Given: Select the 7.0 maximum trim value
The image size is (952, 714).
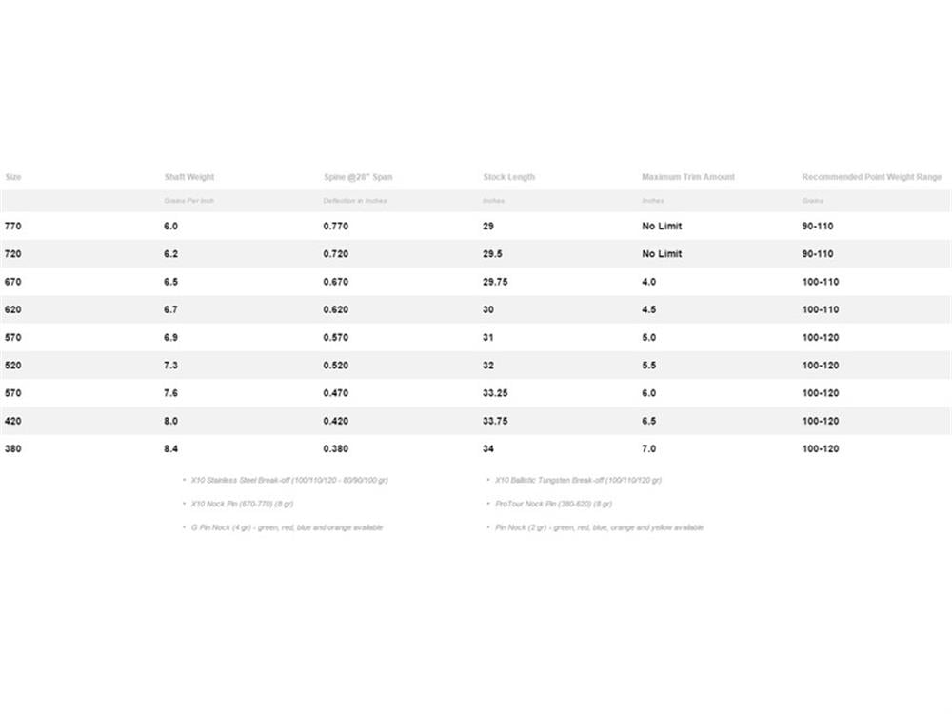Looking at the screenshot, I should click(x=648, y=448).
